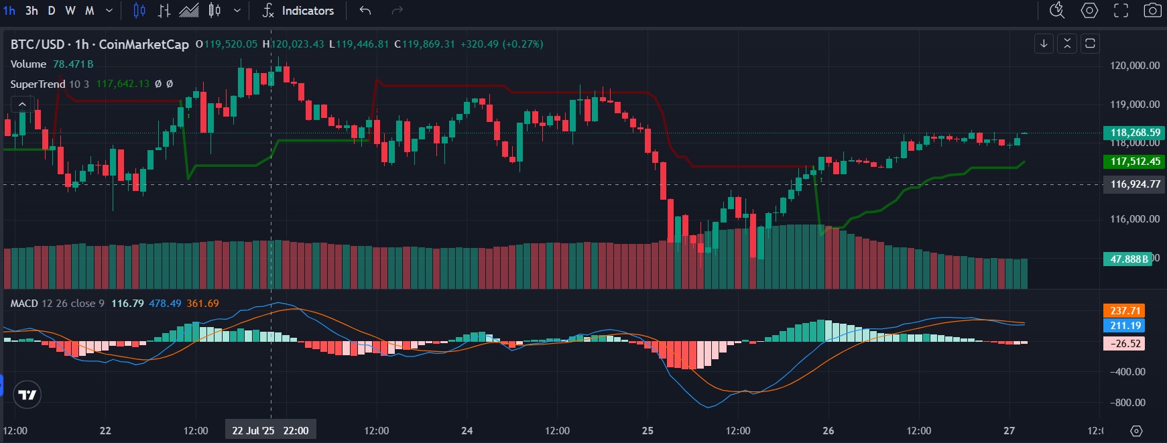
Task: Select the Area chart style icon
Action: 189,11
